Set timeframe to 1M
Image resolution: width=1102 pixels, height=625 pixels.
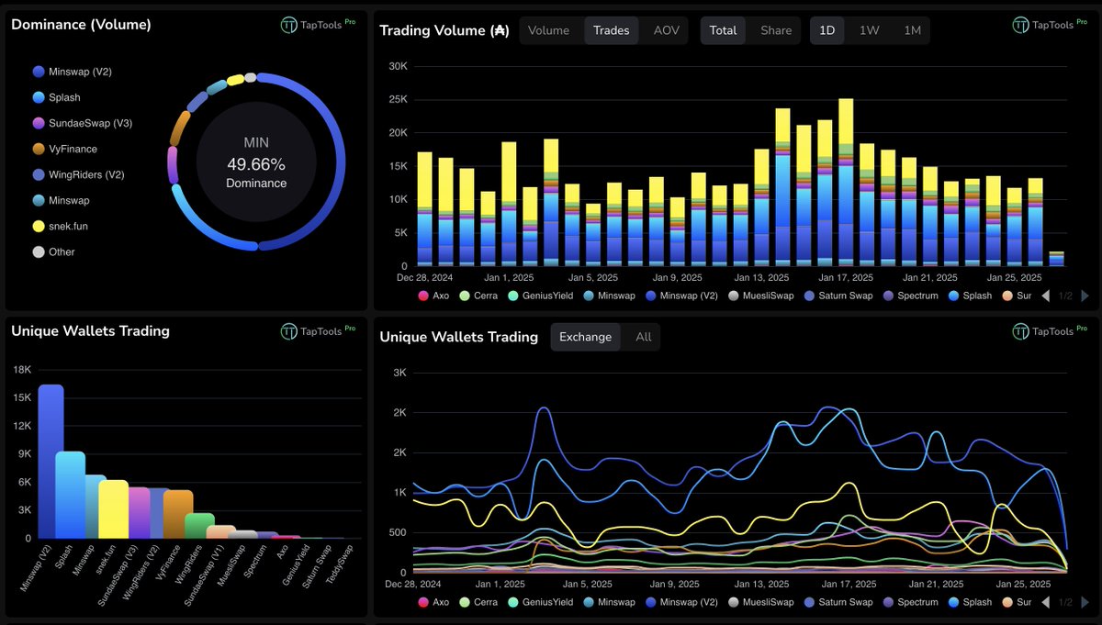[912, 30]
